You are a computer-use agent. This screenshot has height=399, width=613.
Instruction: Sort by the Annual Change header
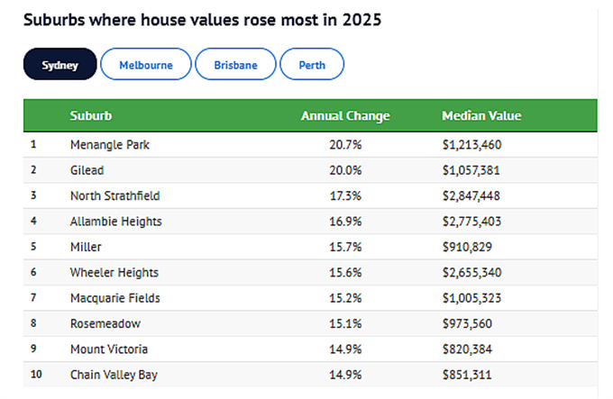[344, 116]
